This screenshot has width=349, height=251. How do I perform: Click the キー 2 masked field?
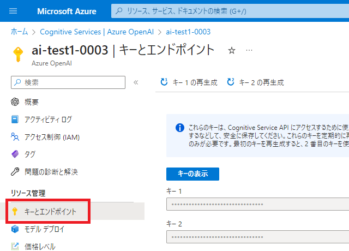coord(258,237)
